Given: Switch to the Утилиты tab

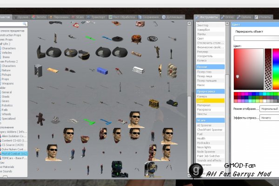Looking at the screenshot, I should pos(263,17).
